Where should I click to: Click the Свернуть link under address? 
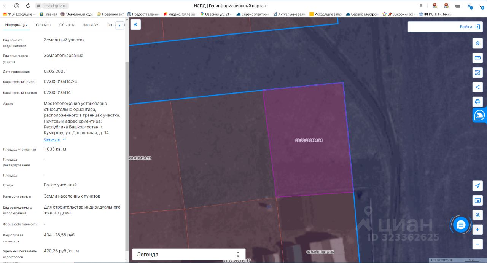pyautogui.click(x=52, y=139)
